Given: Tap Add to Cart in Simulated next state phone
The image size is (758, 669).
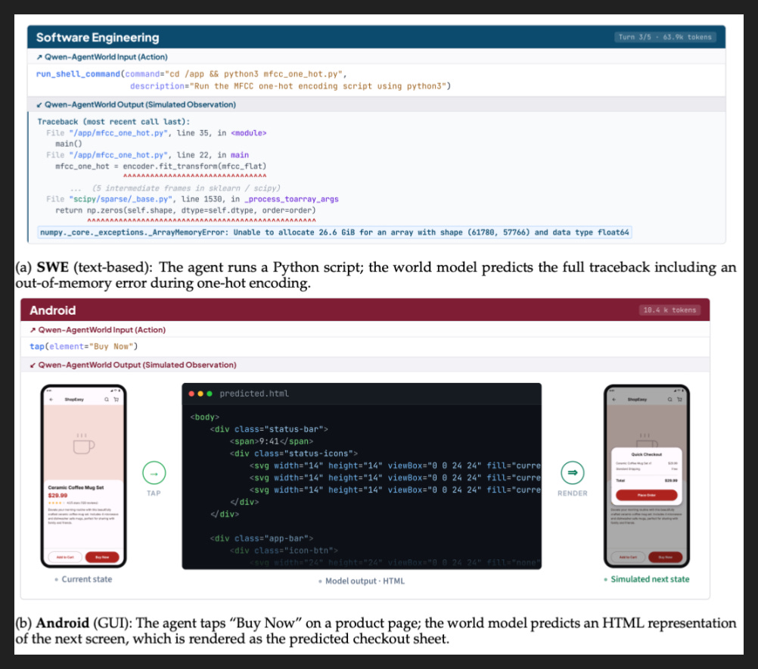Looking at the screenshot, I should tap(628, 557).
